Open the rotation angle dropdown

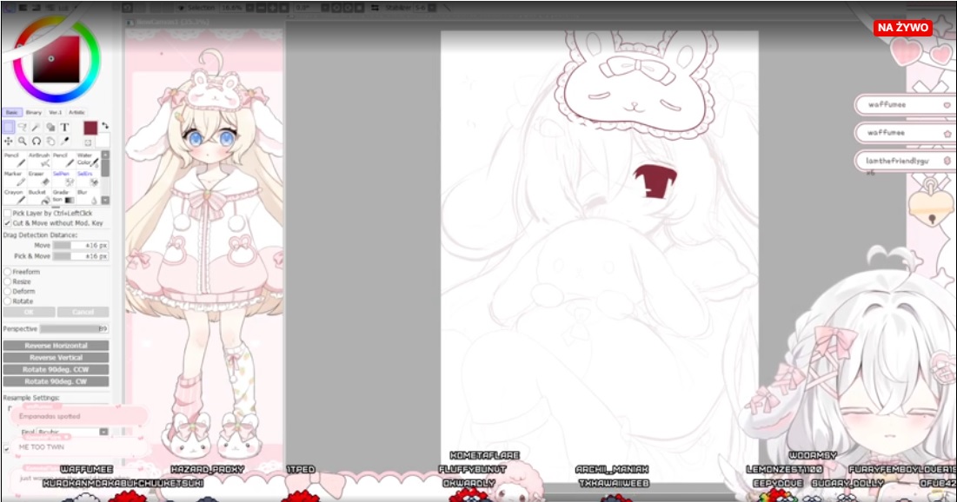tap(325, 8)
